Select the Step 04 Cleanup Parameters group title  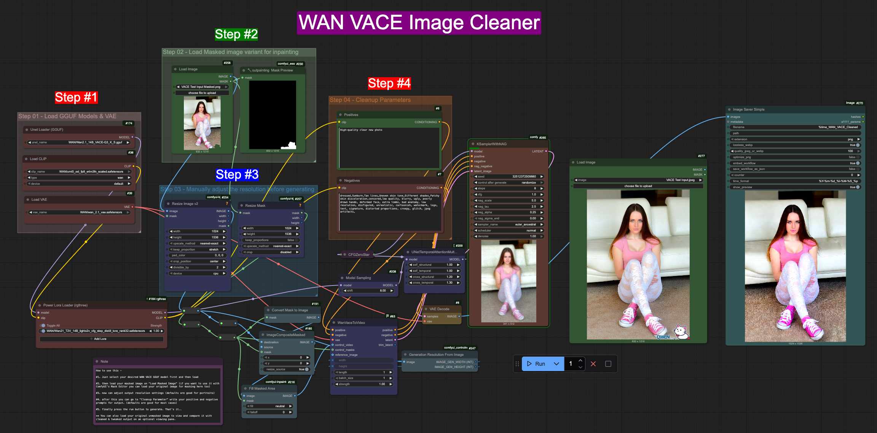(370, 100)
